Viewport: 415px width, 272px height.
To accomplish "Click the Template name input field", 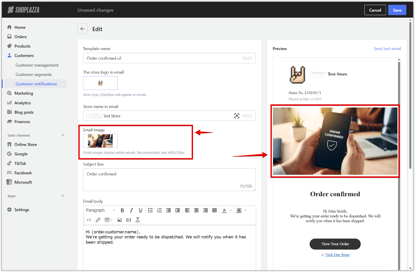I will tap(169, 58).
